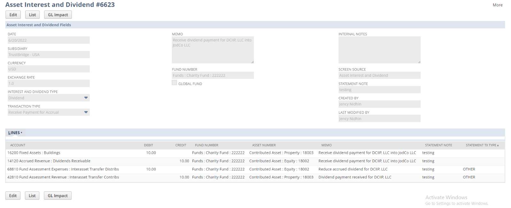
Task: Open GL Impact from top toolbar
Action: (x=58, y=15)
